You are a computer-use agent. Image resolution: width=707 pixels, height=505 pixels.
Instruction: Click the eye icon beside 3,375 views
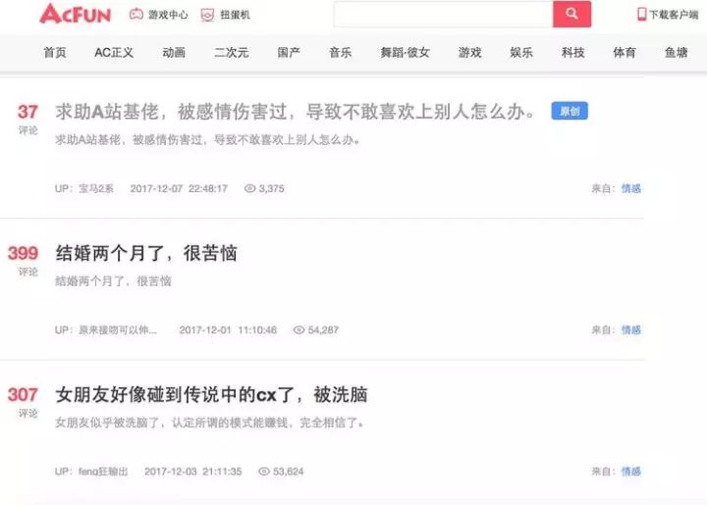click(x=249, y=188)
